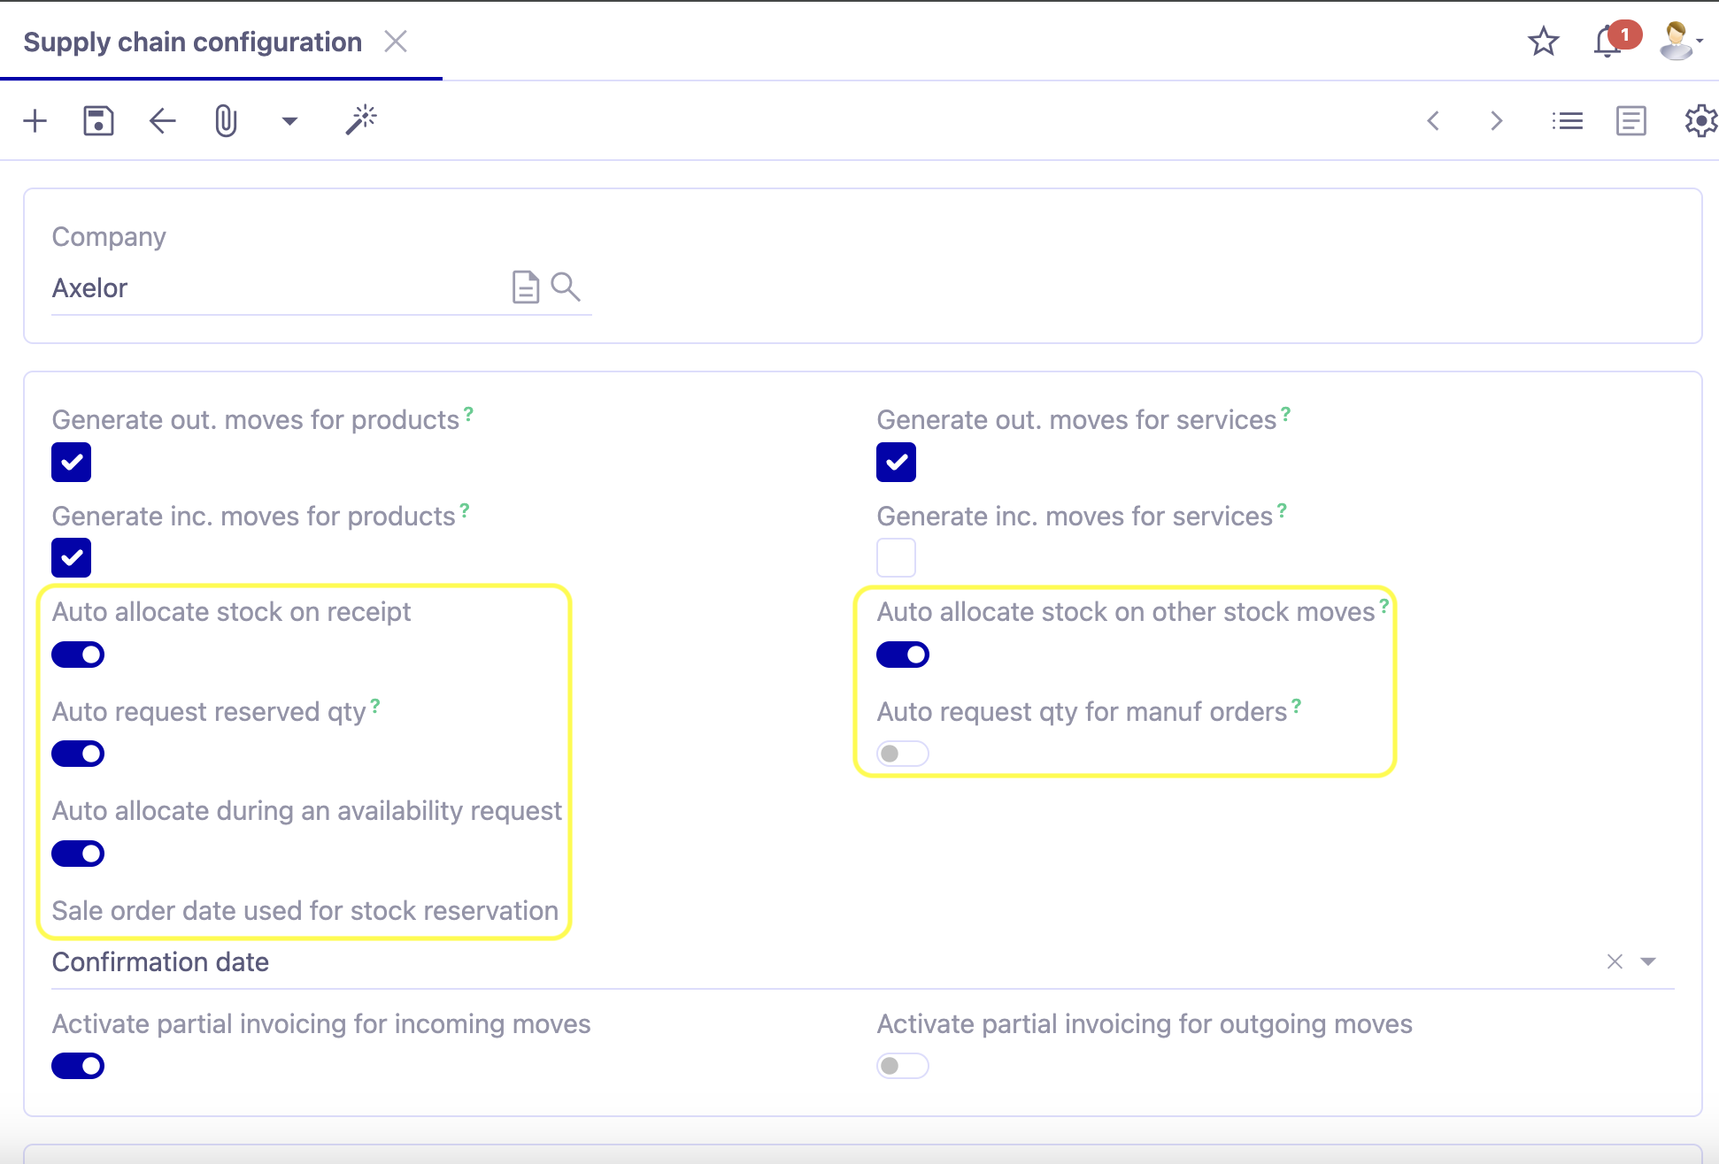Screen dimensions: 1719x1164
Task: Navigate to the next record with the chevron
Action: 1495,120
